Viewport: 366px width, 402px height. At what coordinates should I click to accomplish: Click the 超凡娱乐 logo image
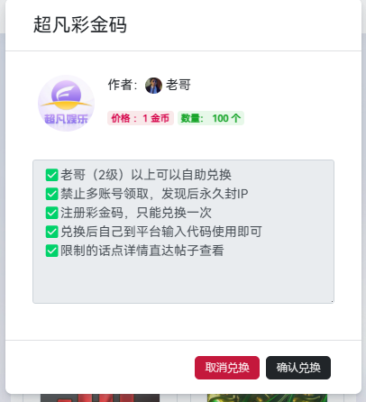[66, 103]
